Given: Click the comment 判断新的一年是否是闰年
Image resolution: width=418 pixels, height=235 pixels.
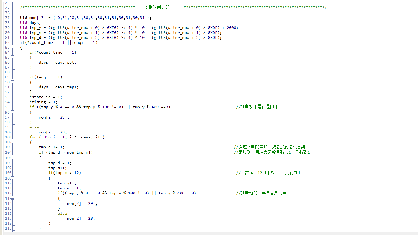Looking at the screenshot, I should (x=261, y=193).
